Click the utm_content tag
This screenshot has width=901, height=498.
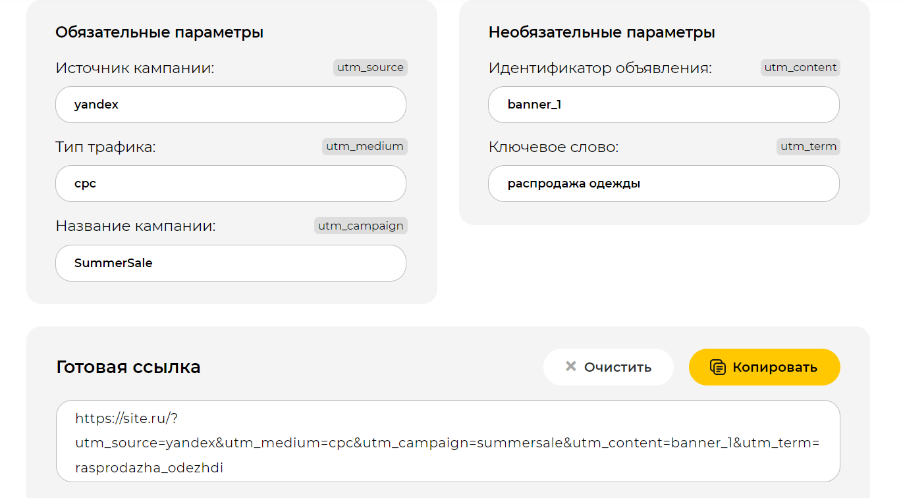(x=800, y=68)
